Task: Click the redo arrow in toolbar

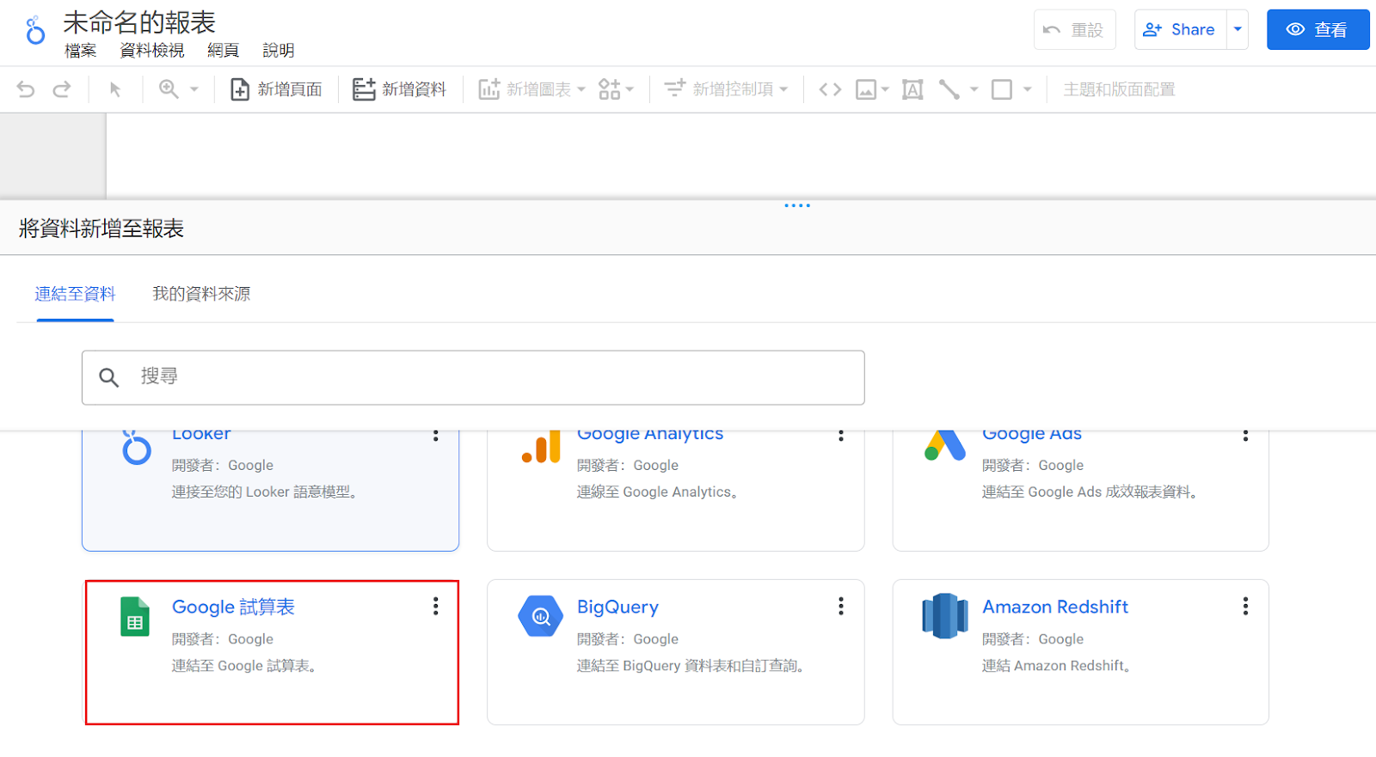Action: point(62,89)
